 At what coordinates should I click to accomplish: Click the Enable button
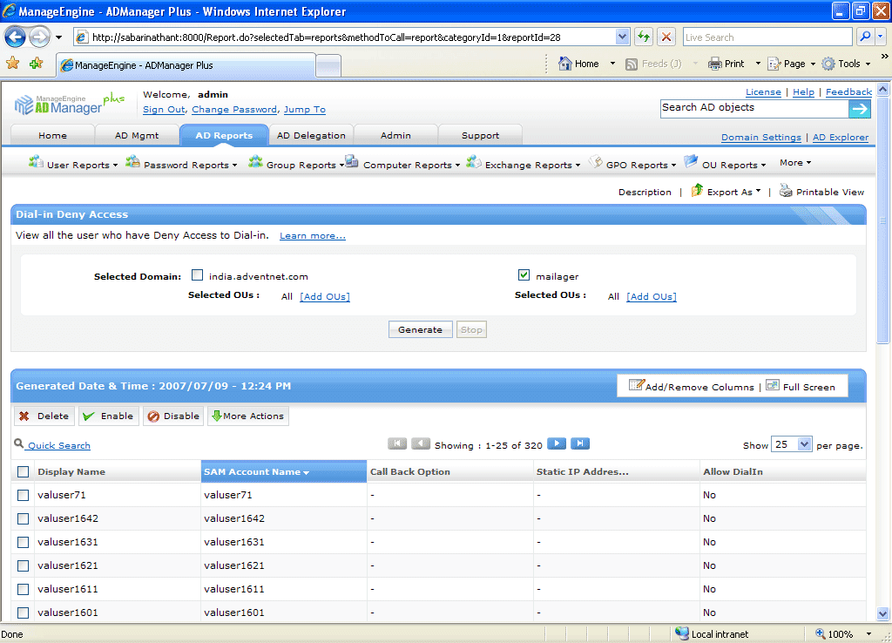click(109, 416)
